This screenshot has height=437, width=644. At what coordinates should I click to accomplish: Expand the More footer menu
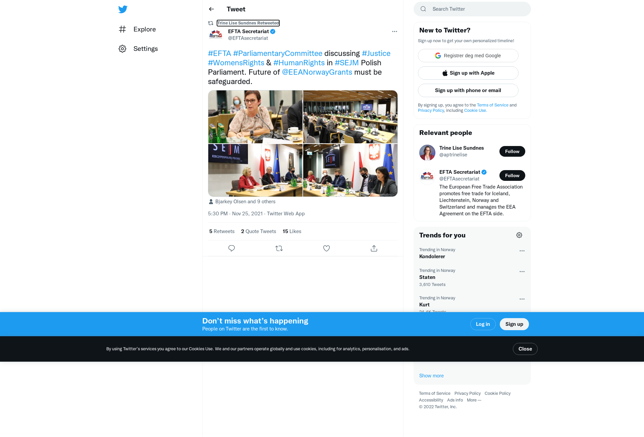(x=474, y=400)
